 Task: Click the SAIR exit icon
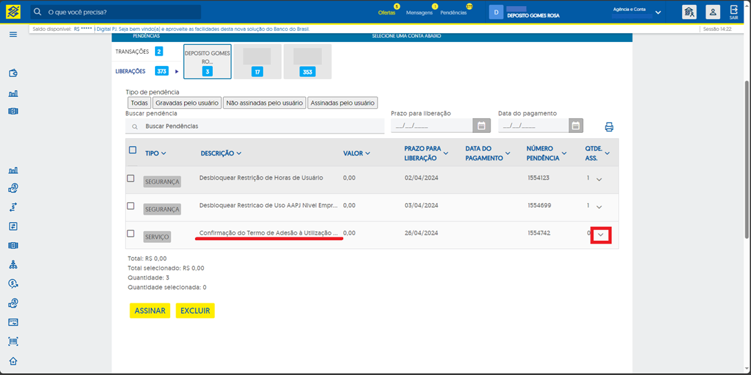[734, 12]
